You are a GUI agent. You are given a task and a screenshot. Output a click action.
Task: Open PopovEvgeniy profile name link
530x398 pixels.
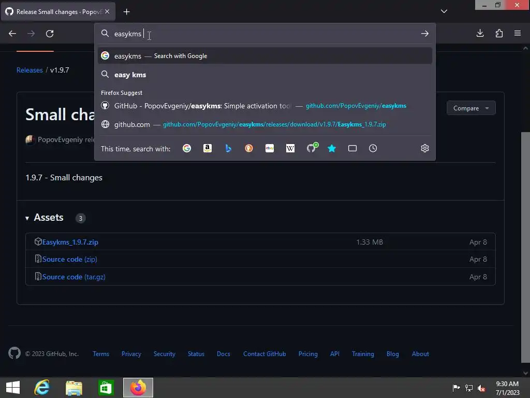point(60,139)
